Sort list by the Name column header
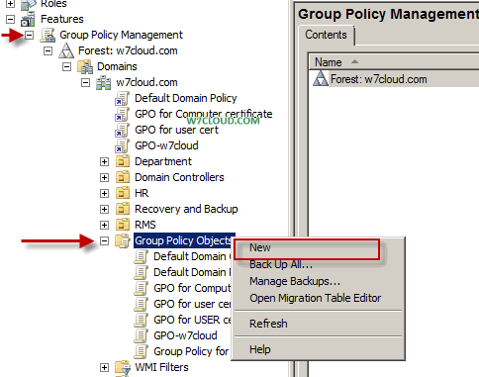 coord(329,62)
